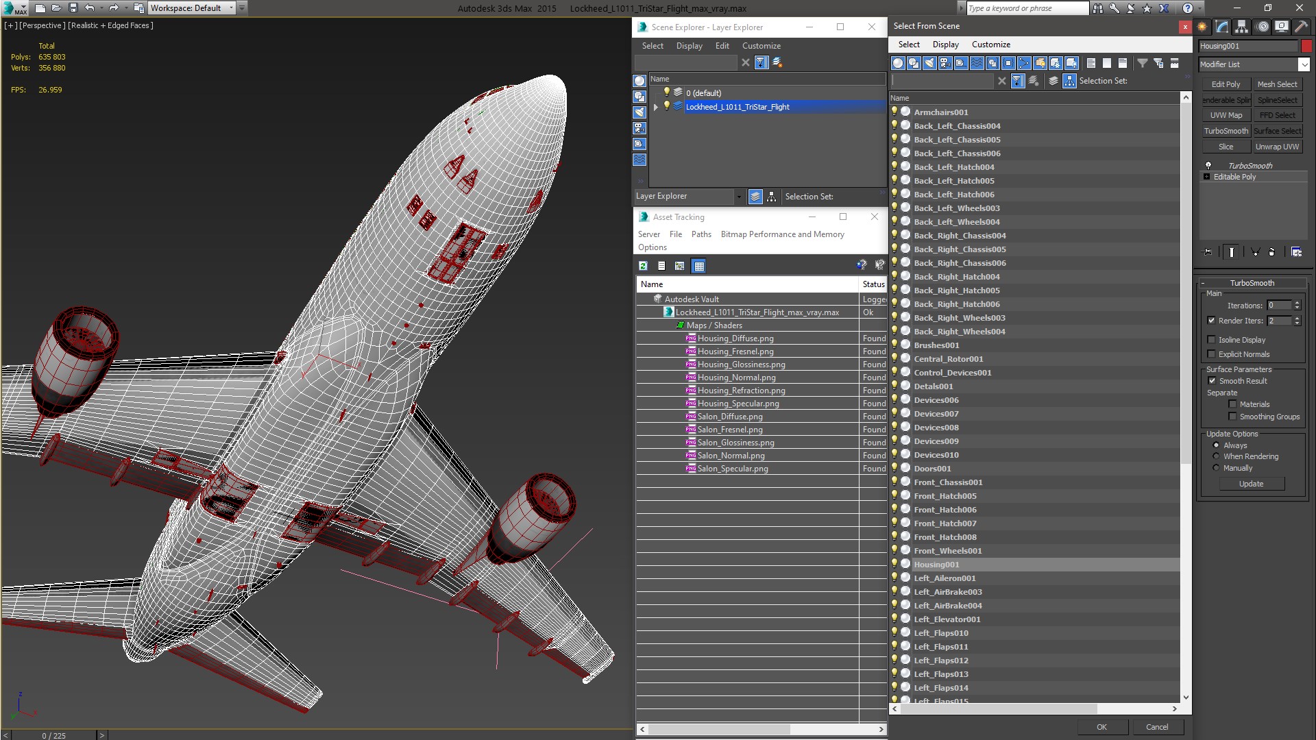Toggle Display Lights filter in Select From Scene
Viewport: 1316px width, 740px height.
[x=929, y=63]
